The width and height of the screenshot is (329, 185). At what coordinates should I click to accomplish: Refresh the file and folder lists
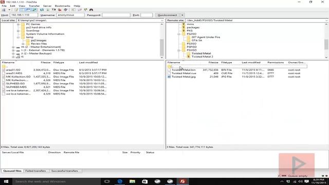click(42, 10)
